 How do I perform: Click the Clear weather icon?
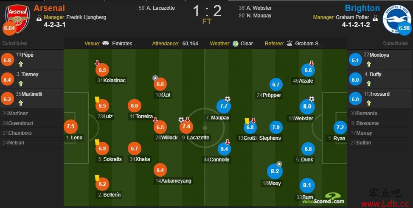point(236,43)
